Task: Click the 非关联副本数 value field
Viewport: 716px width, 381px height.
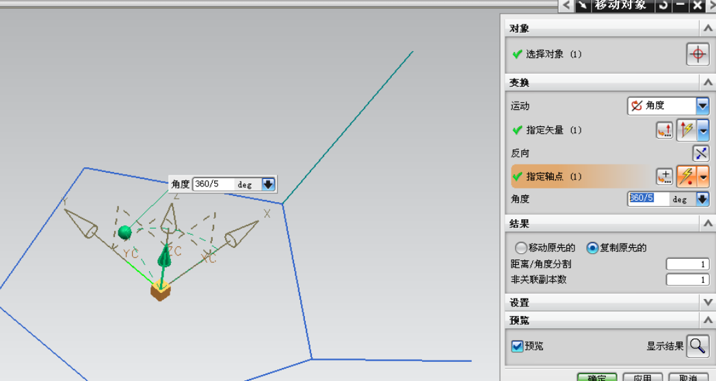Action: click(x=687, y=279)
